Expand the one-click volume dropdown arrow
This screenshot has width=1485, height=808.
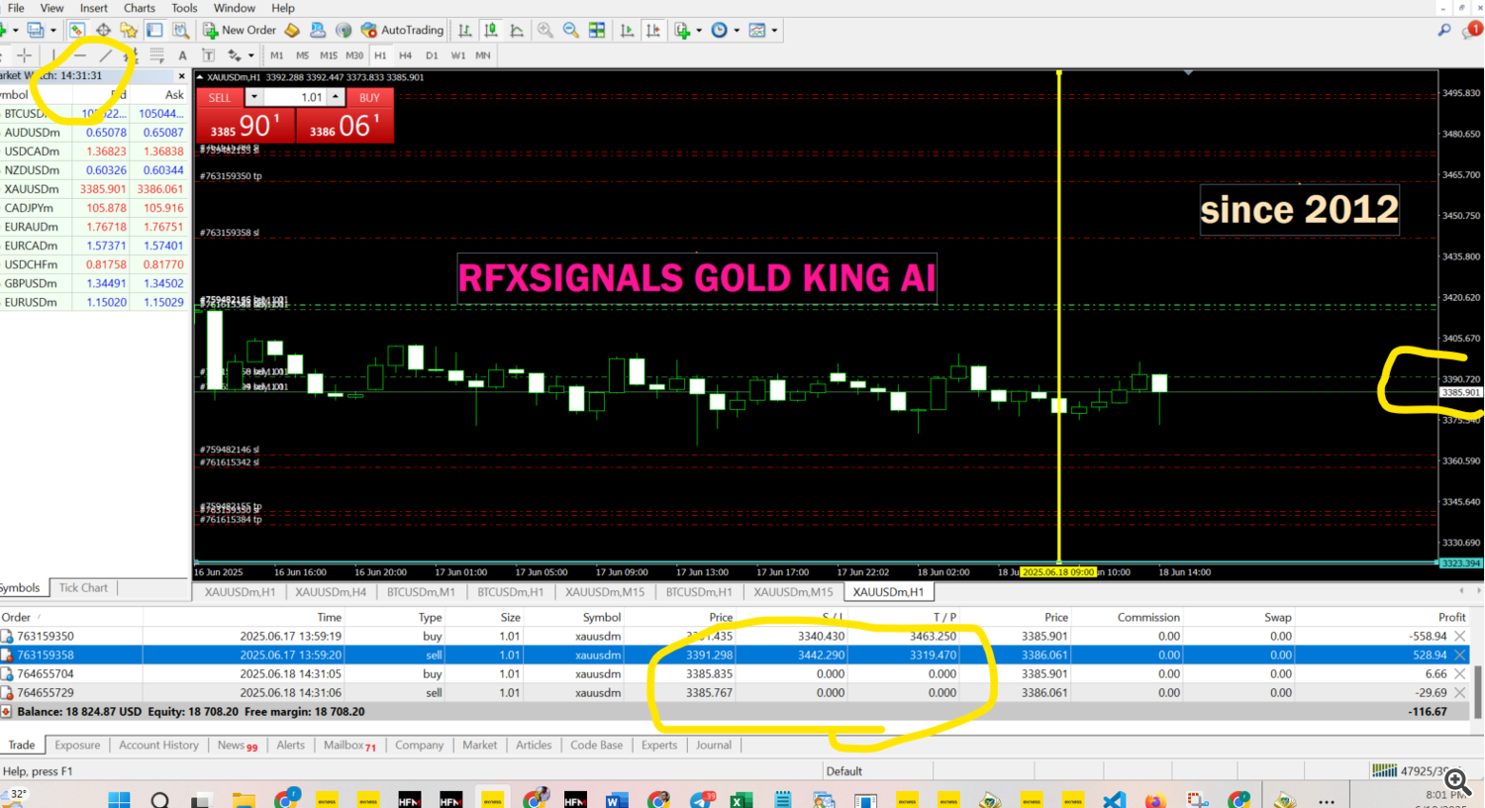pos(254,97)
